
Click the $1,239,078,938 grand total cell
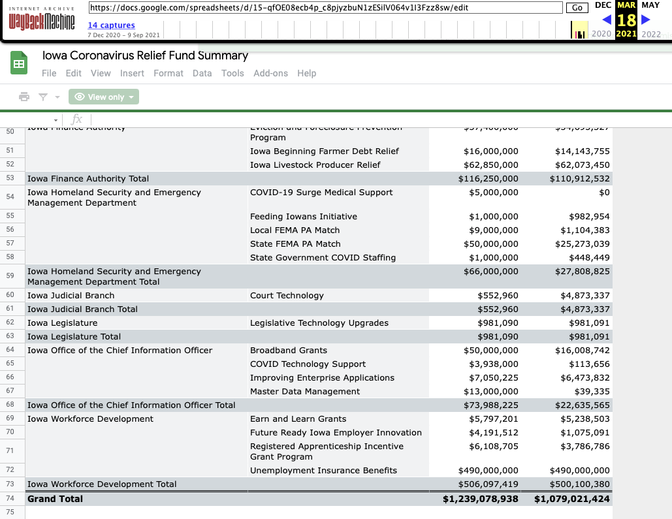pyautogui.click(x=475, y=498)
